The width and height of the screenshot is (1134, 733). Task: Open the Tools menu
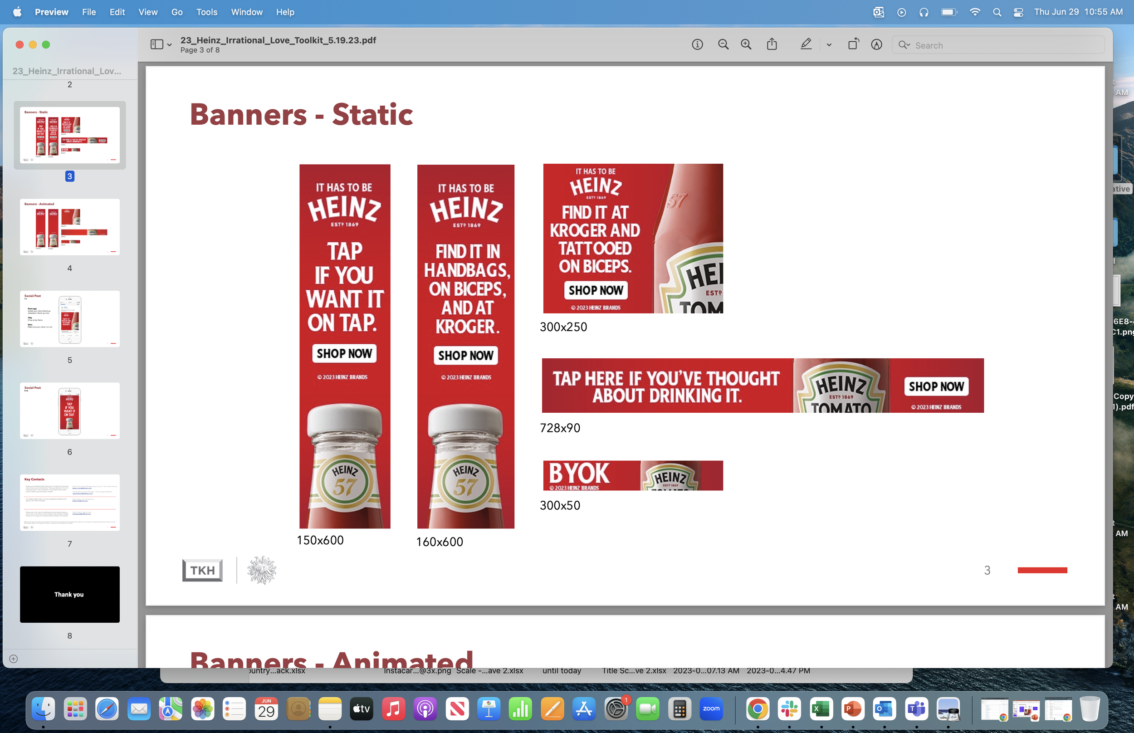[x=206, y=12]
